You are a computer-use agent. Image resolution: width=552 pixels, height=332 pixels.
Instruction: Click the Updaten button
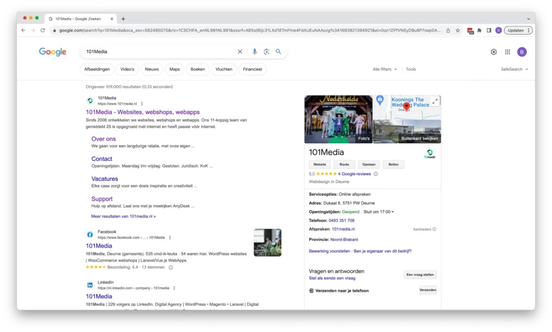(518, 30)
